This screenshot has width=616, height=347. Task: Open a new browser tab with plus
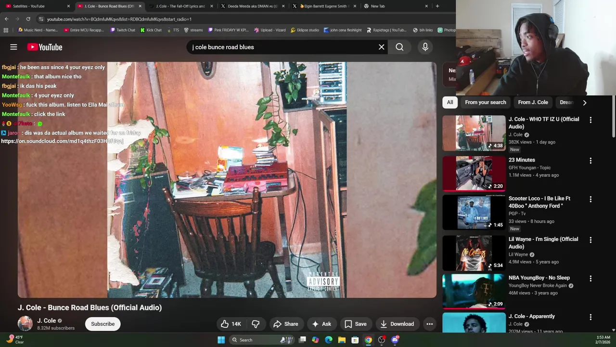[437, 6]
